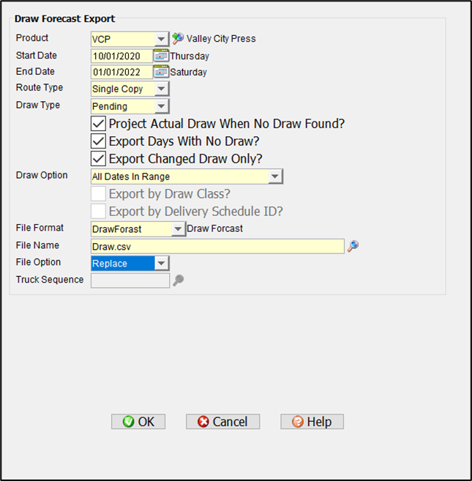Viewport: 472px width, 481px height.
Task: Click the File Name browse magnifier icon
Action: tap(353, 247)
